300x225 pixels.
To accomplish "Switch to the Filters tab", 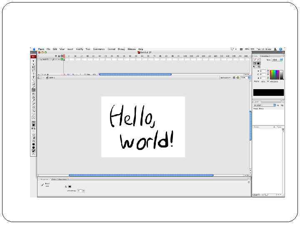I will click(x=54, y=179).
